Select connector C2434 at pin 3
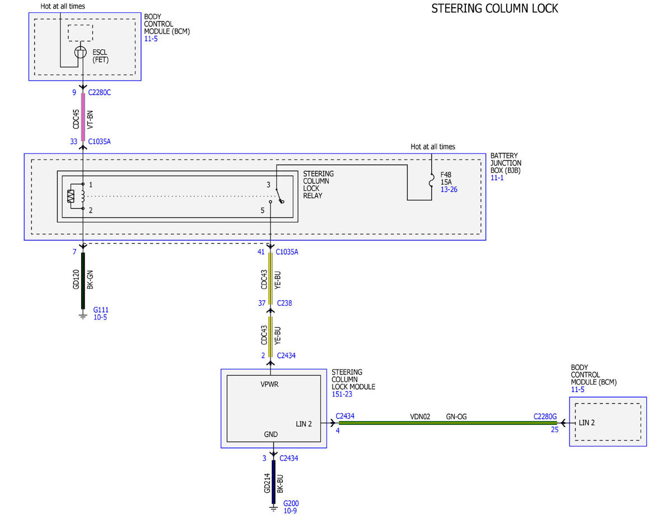Image resolution: width=672 pixels, height=519 pixels. click(x=288, y=458)
